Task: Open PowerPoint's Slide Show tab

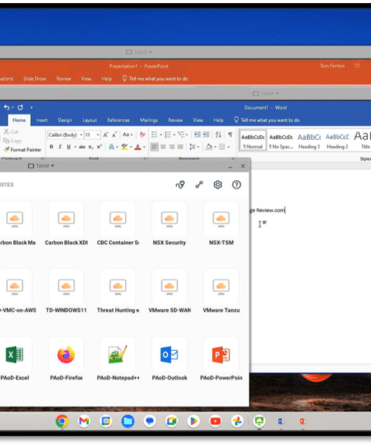Action: pos(35,79)
